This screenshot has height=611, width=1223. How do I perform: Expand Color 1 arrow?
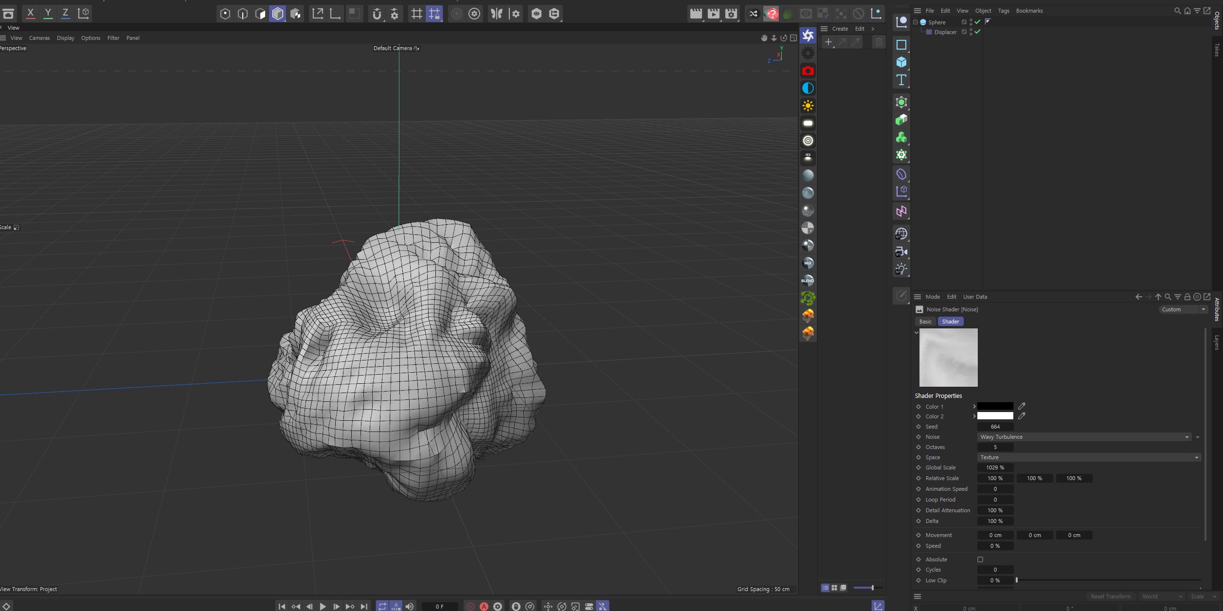point(974,407)
